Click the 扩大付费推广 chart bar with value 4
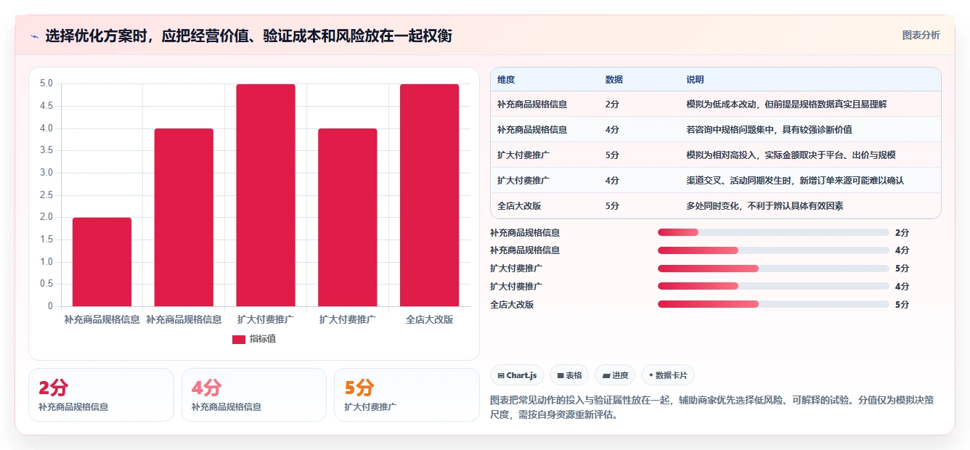This screenshot has width=970, height=450. click(x=348, y=218)
